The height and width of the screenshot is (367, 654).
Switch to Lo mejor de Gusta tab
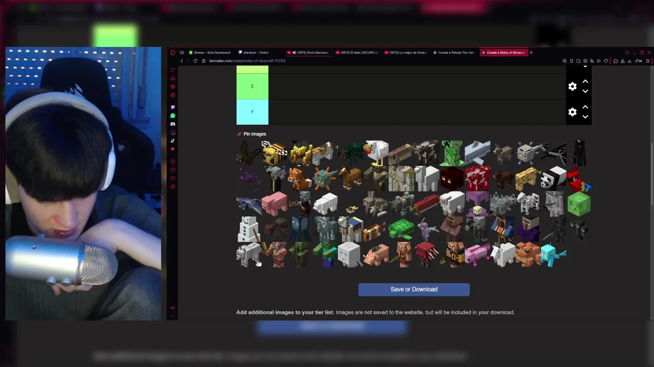pos(406,53)
